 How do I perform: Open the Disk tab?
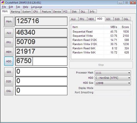click(x=74, y=12)
